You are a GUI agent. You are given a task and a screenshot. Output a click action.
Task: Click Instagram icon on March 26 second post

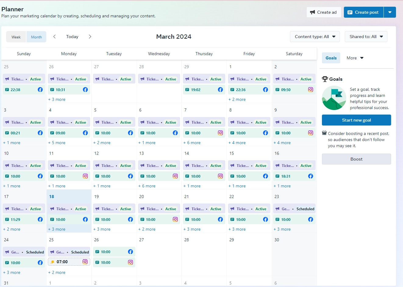(130, 262)
